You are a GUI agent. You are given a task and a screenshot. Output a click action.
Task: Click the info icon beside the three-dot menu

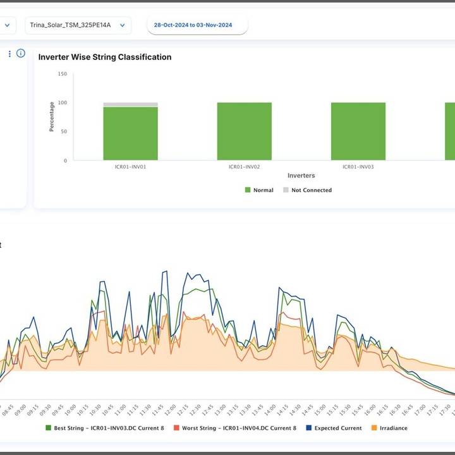(x=21, y=54)
